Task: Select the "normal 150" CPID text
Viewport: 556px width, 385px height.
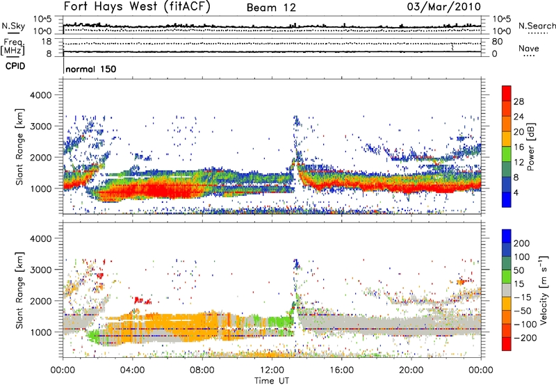Action: click(x=91, y=69)
